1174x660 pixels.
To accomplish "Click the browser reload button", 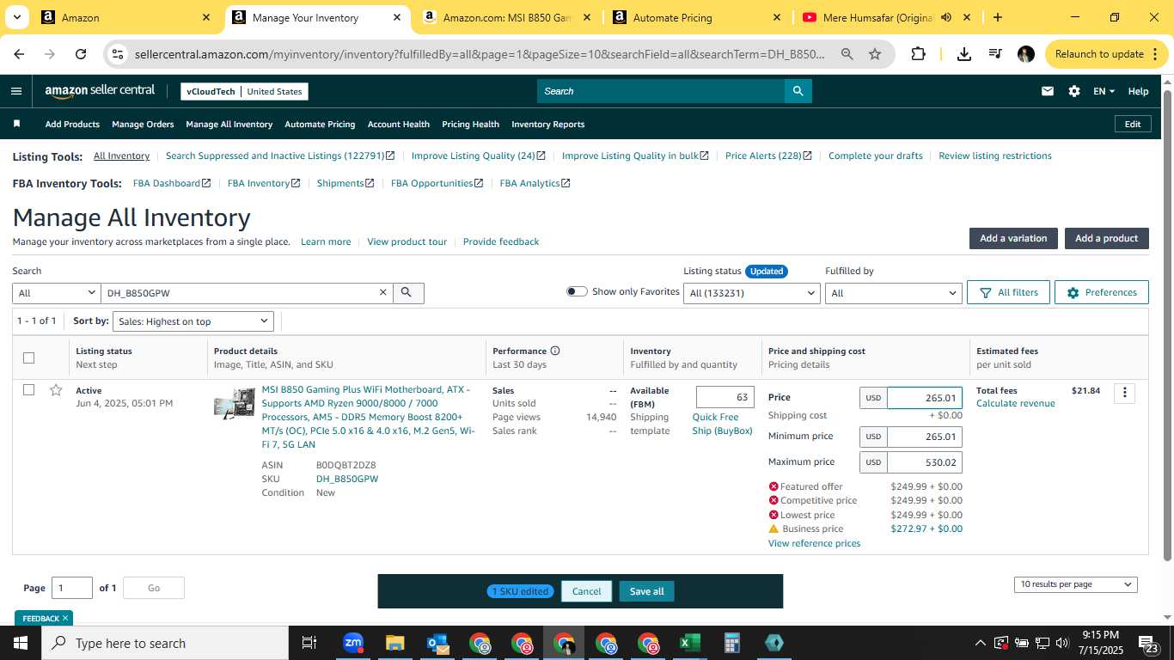I will [81, 54].
